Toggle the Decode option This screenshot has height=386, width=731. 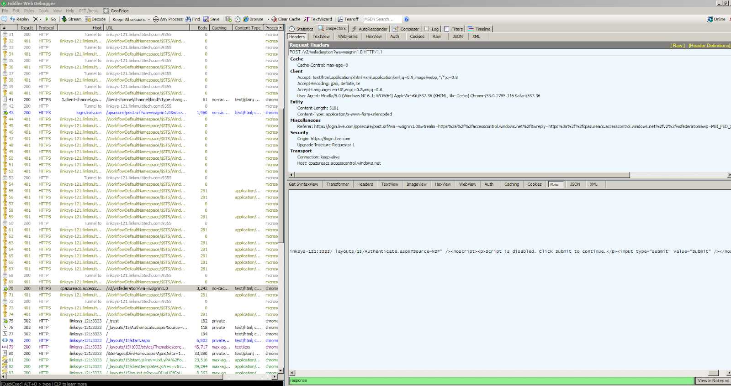click(x=95, y=19)
